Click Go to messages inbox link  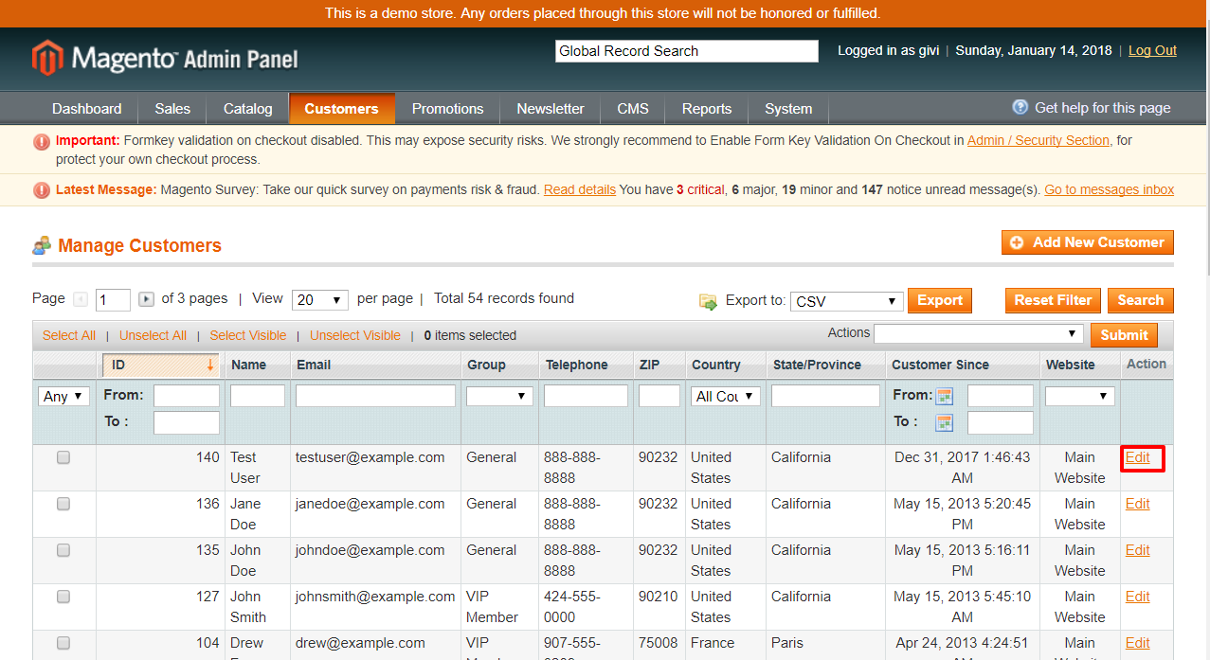1110,189
